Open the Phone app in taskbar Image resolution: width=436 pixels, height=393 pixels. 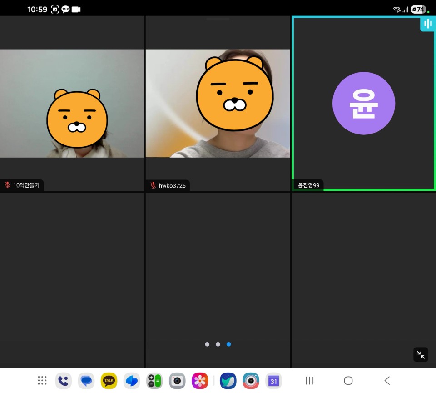click(x=63, y=381)
